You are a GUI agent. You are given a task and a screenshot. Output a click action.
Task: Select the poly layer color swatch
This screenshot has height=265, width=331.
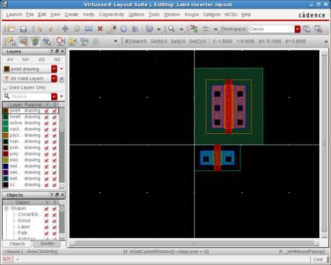[x=6, y=154]
